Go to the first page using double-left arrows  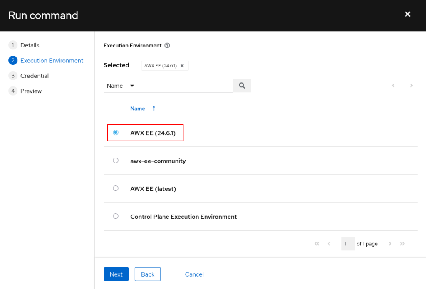click(317, 244)
